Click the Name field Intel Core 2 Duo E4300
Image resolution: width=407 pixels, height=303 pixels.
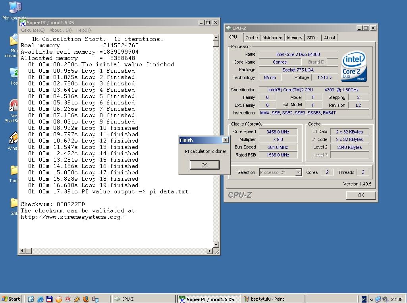pyautogui.click(x=298, y=54)
